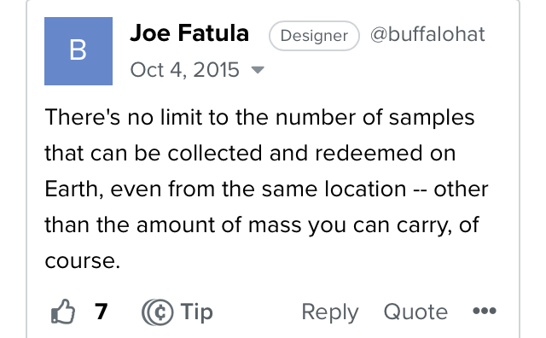Viewport: 546px width, 338px height.
Task: Open the blue B avatar thumbnail
Action: pos(78,51)
